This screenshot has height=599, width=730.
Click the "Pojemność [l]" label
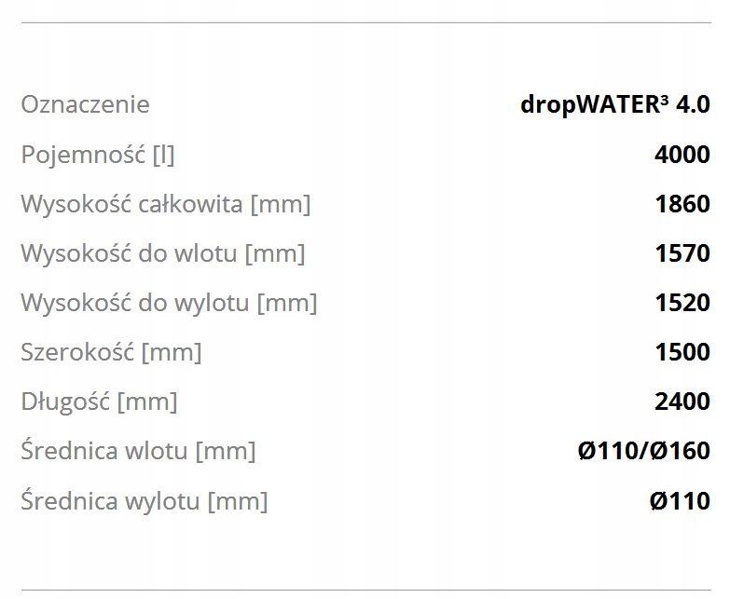coord(98,154)
